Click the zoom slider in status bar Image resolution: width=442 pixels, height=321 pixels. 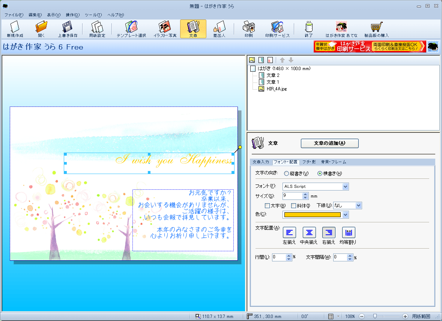(x=376, y=316)
